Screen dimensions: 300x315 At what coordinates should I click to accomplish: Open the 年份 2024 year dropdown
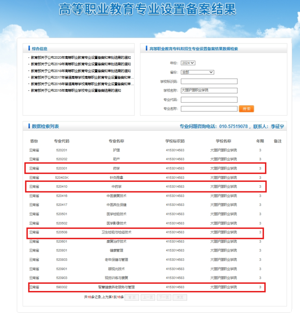pos(188,63)
